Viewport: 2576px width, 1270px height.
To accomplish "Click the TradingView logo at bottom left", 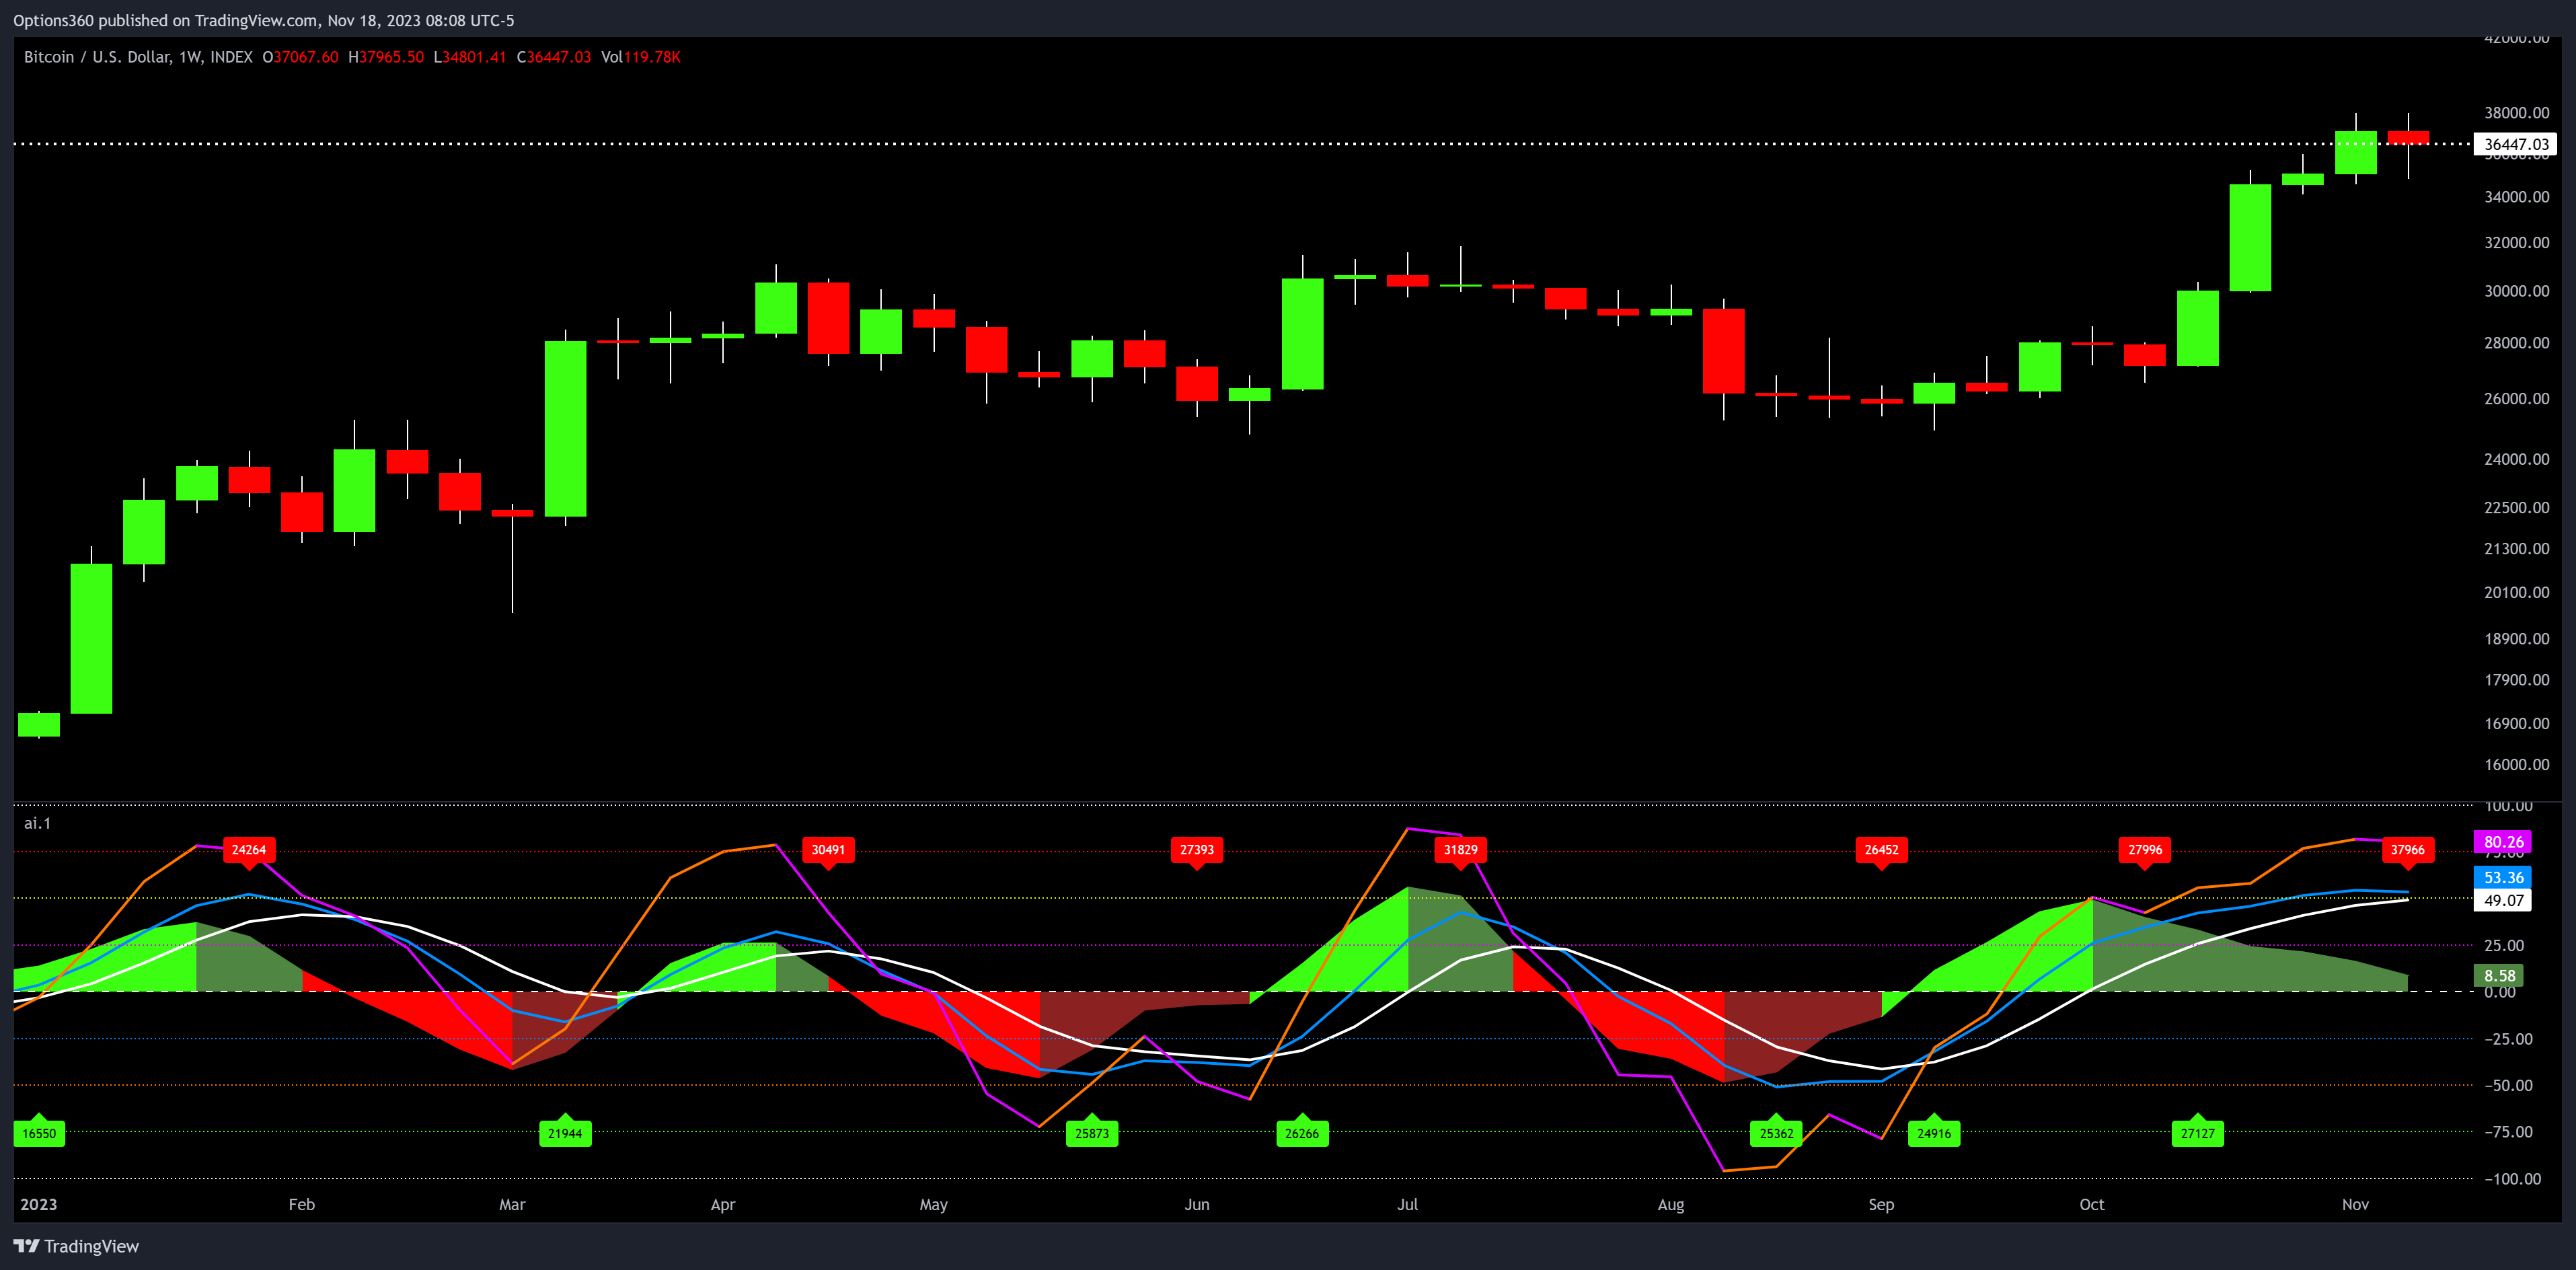I will point(76,1246).
